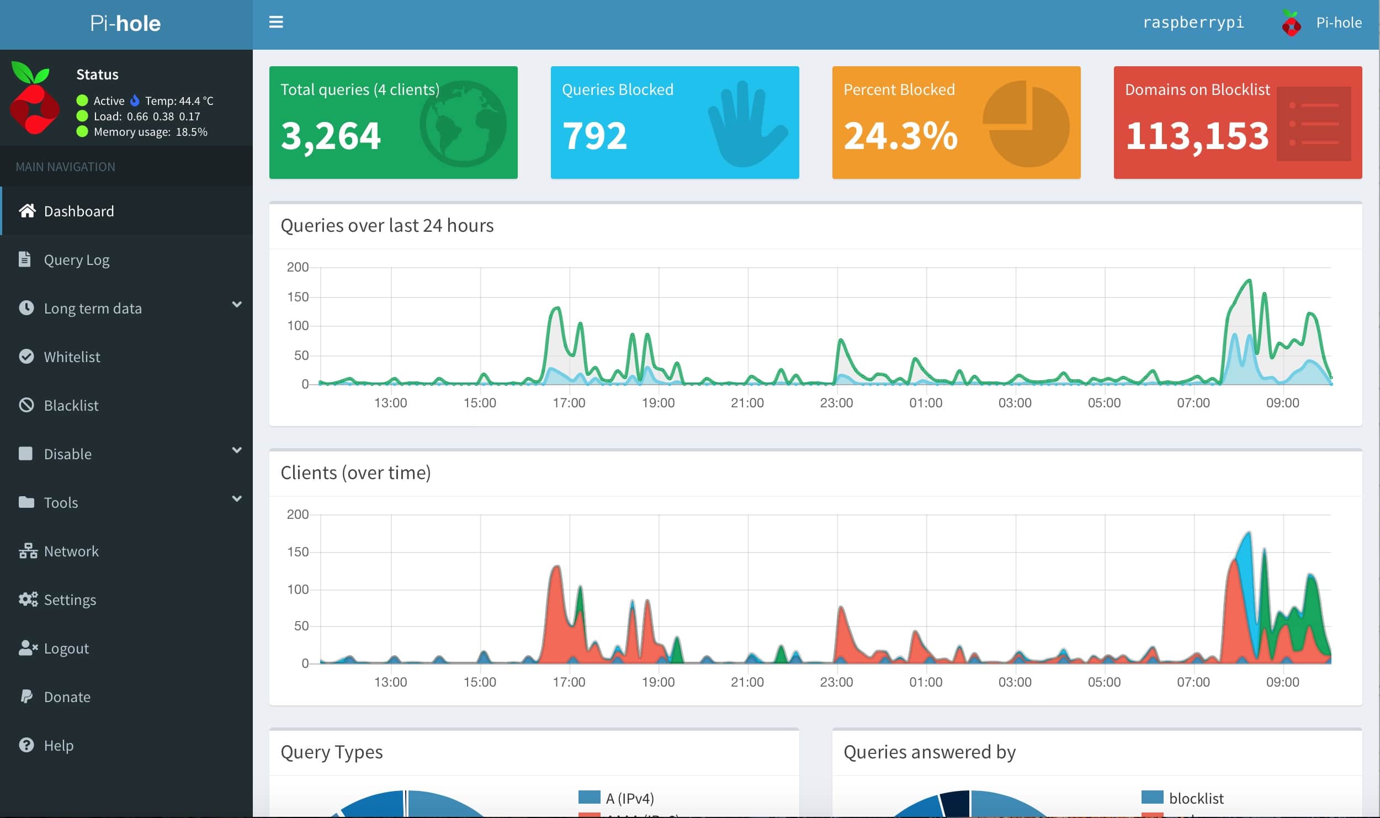Click the Settings gears icon
1380x818 pixels.
pos(28,599)
